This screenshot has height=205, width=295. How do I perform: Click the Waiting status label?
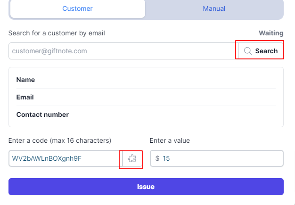tap(271, 33)
